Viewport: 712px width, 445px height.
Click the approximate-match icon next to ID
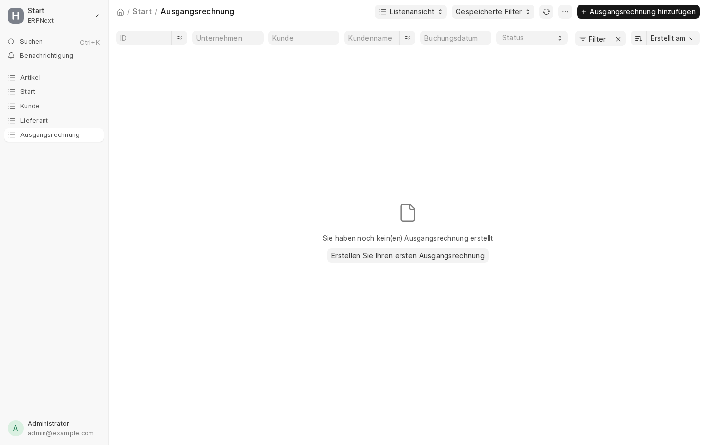(x=179, y=38)
